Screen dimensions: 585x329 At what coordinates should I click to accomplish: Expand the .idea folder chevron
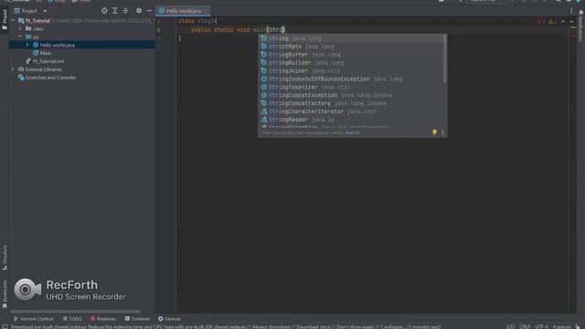click(20, 28)
